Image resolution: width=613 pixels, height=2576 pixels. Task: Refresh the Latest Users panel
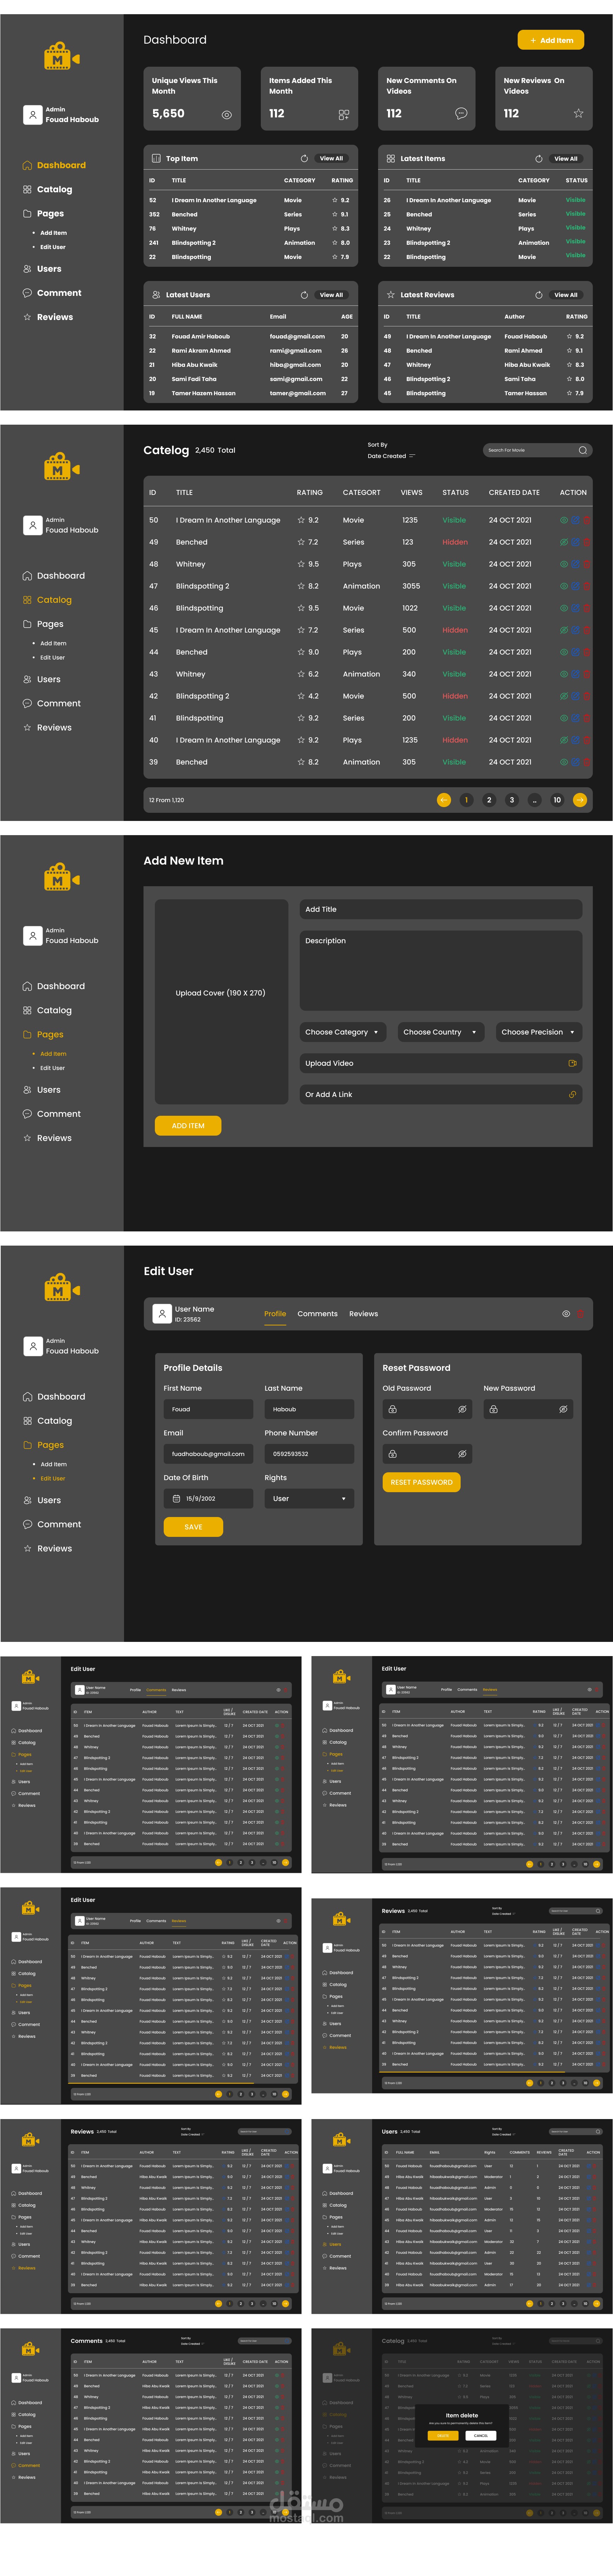(304, 295)
